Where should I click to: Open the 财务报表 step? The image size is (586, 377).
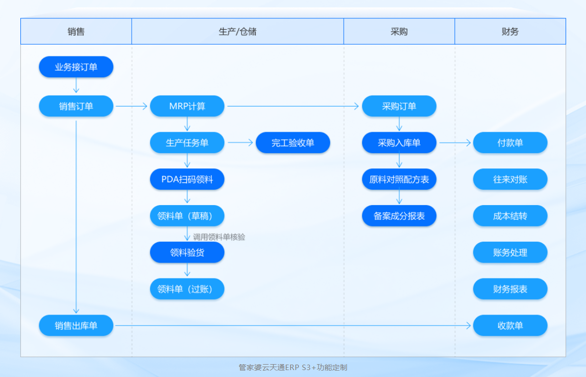pos(510,289)
